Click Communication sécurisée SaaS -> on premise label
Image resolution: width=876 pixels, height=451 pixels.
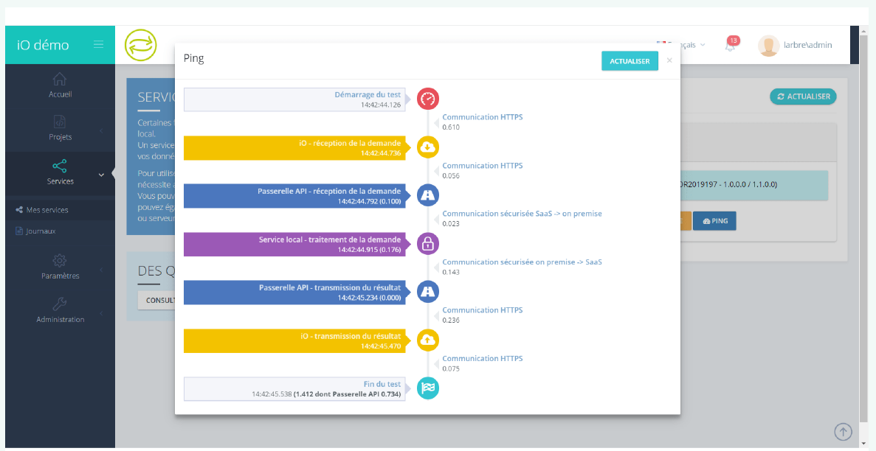(523, 214)
